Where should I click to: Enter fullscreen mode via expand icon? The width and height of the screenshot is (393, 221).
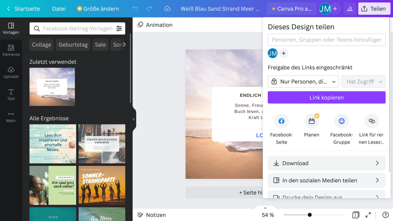[368, 215]
